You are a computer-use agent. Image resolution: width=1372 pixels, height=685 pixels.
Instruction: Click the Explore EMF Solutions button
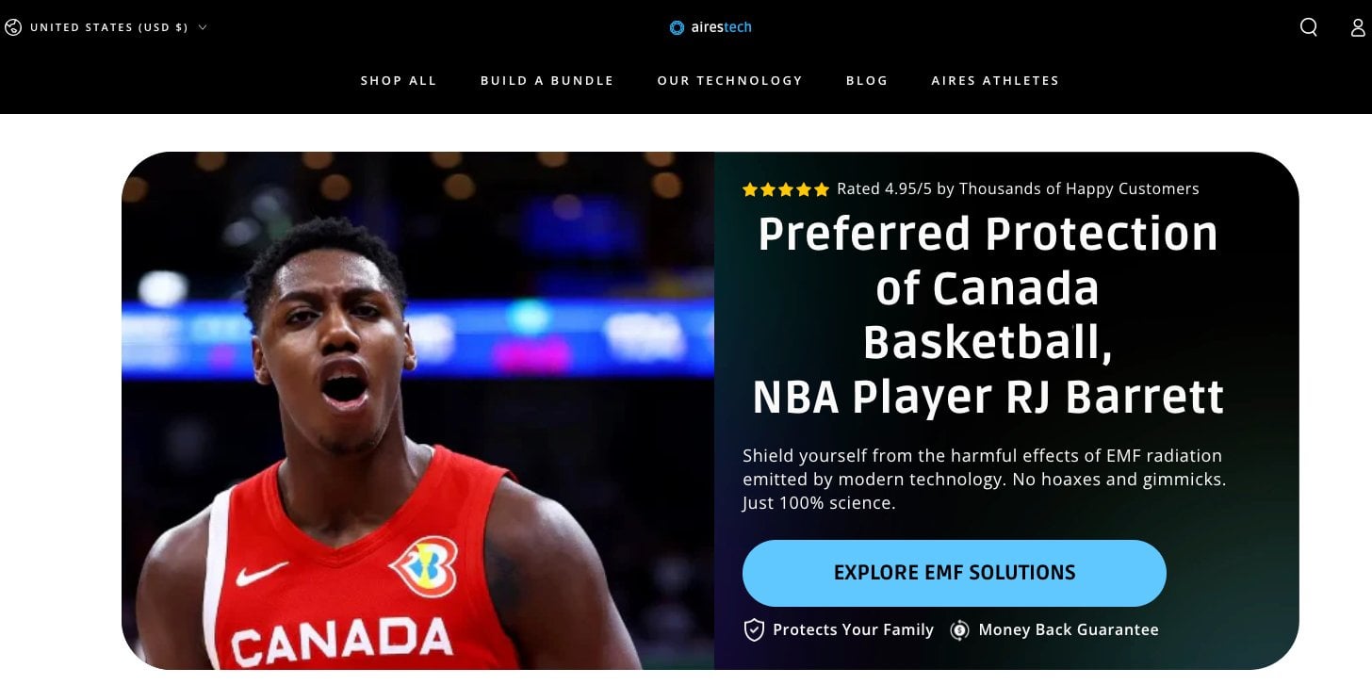pyautogui.click(x=955, y=573)
